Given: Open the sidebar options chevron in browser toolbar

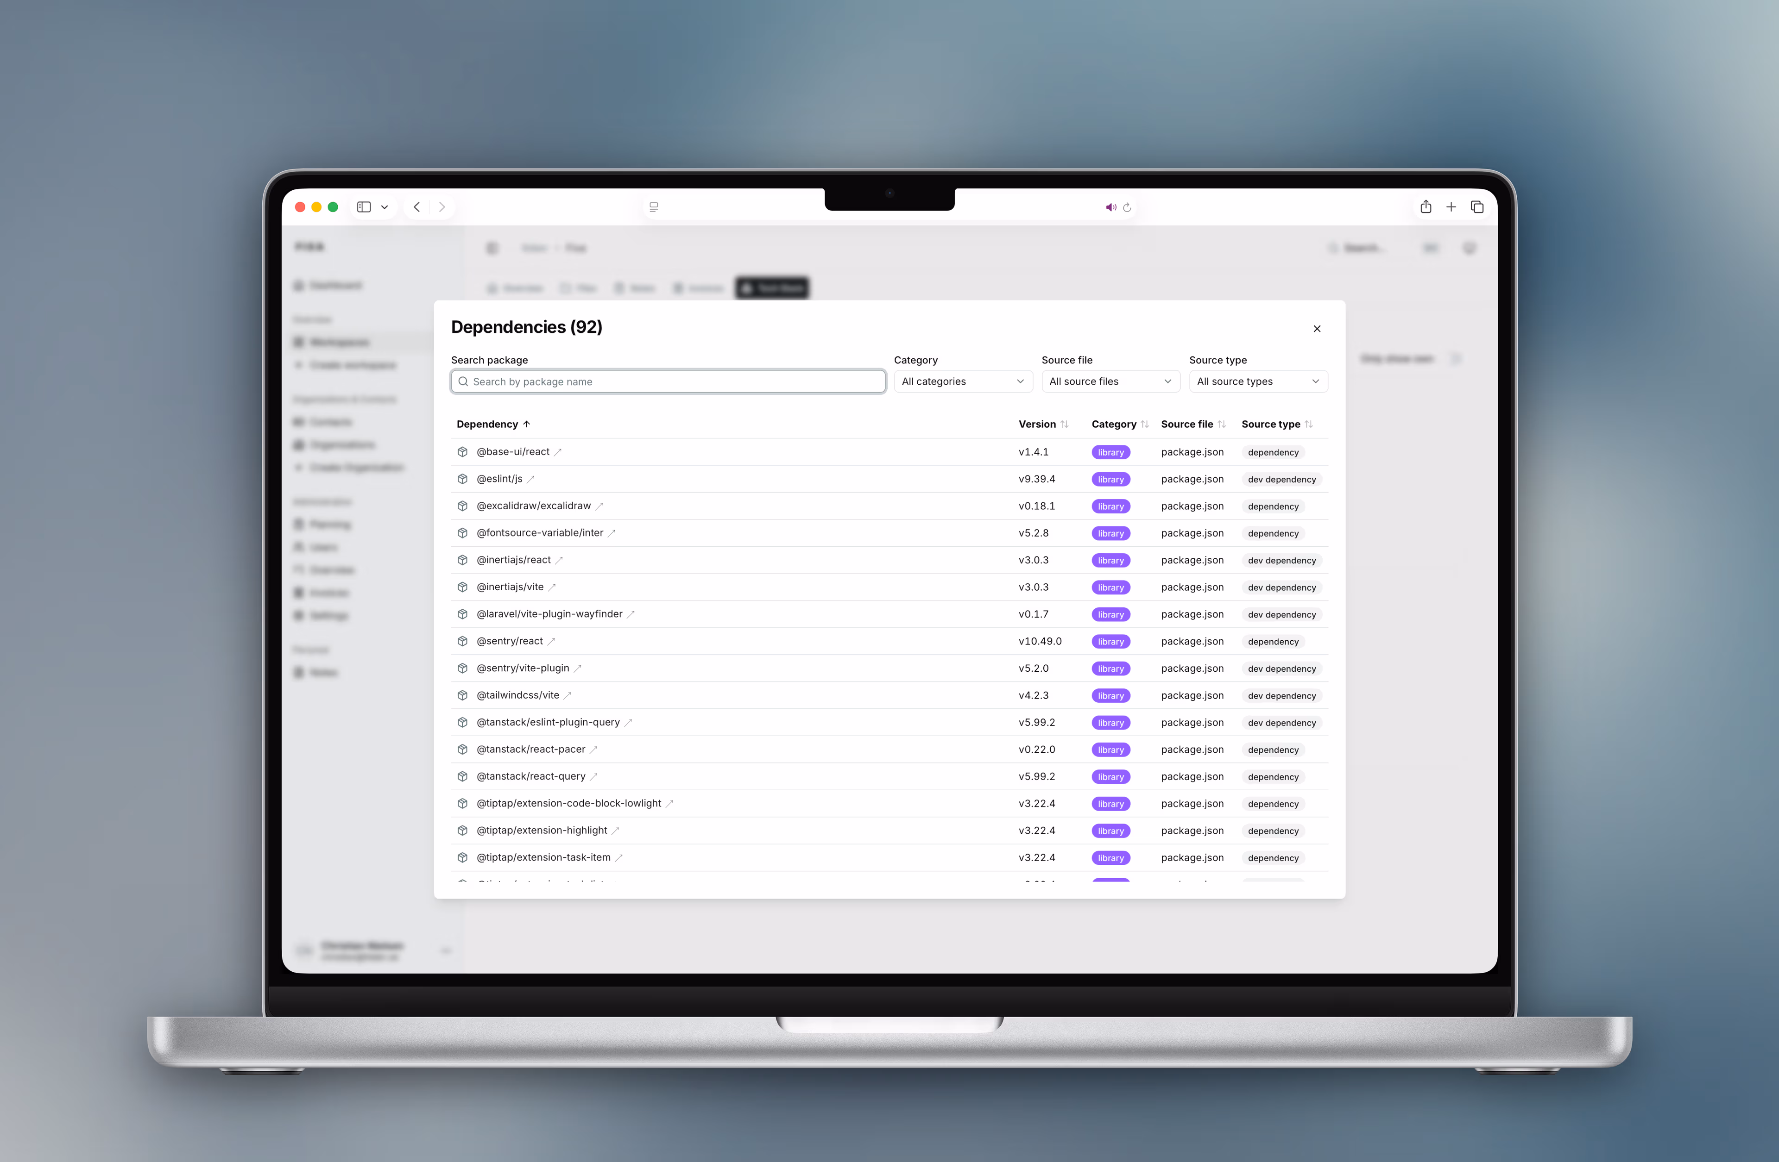Looking at the screenshot, I should (x=385, y=207).
